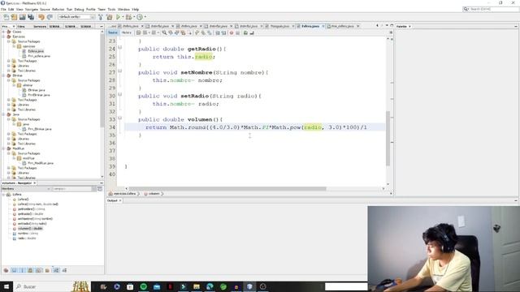Click the Redo toolbar icon
520x292 pixels.
[50, 17]
